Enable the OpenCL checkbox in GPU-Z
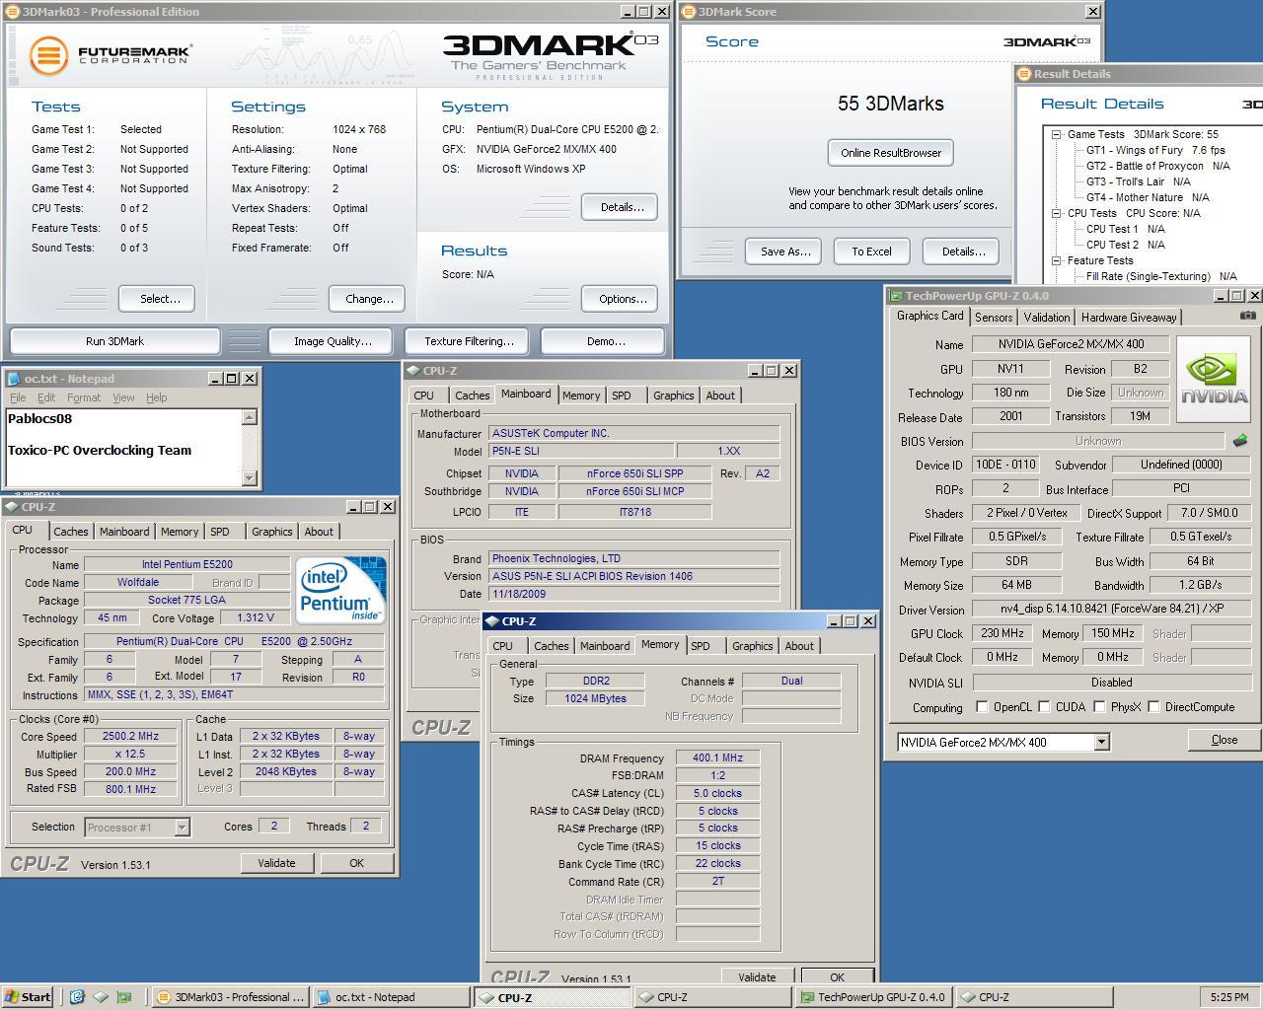Screen dimensions: 1263x1010 pyautogui.click(x=982, y=707)
